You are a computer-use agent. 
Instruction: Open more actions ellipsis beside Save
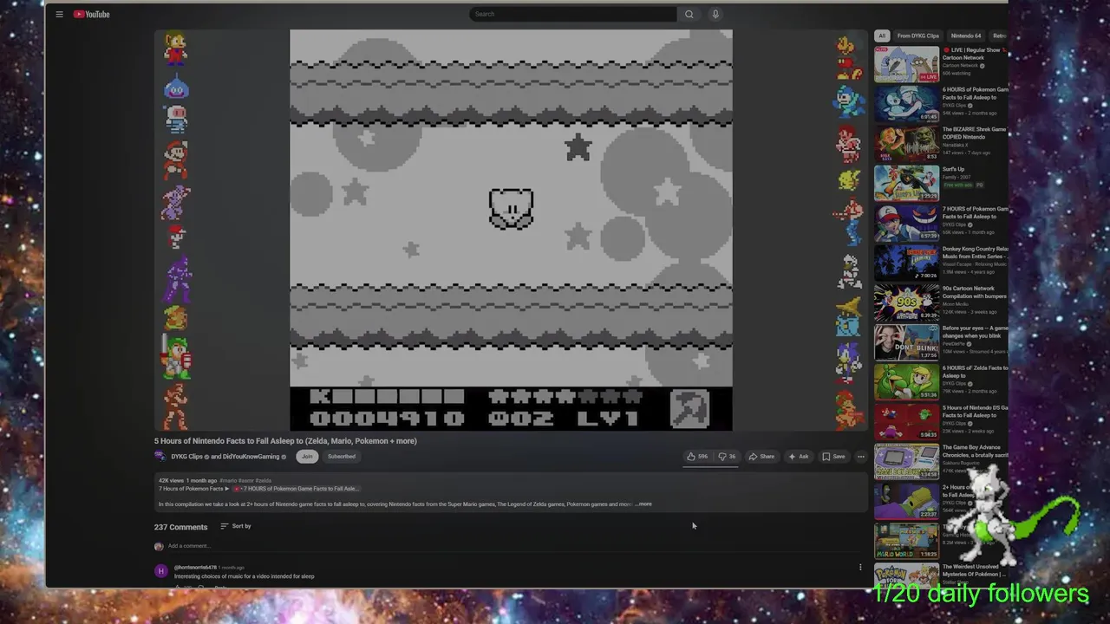pos(860,457)
